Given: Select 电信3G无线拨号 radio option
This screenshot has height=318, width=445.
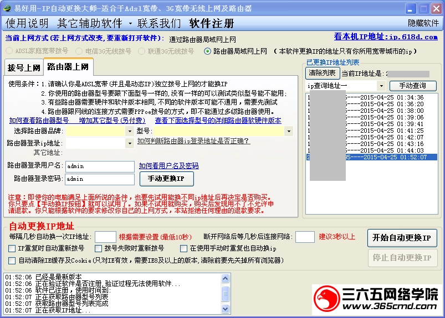Looking at the screenshot, I should pos(104,51).
